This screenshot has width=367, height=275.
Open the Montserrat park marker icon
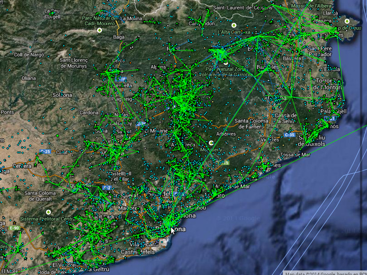[211, 143]
